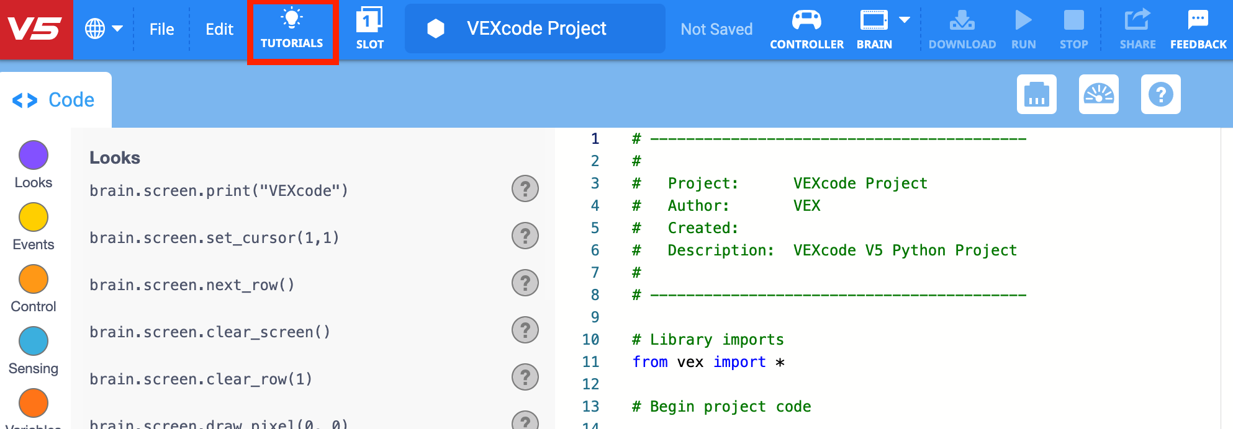Select the blue Sensing category
Screen dimensions: 1233x429
point(34,341)
